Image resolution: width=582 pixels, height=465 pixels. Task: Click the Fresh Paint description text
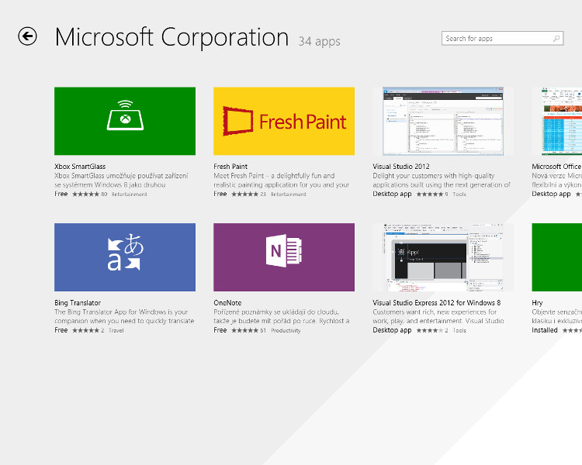click(282, 181)
